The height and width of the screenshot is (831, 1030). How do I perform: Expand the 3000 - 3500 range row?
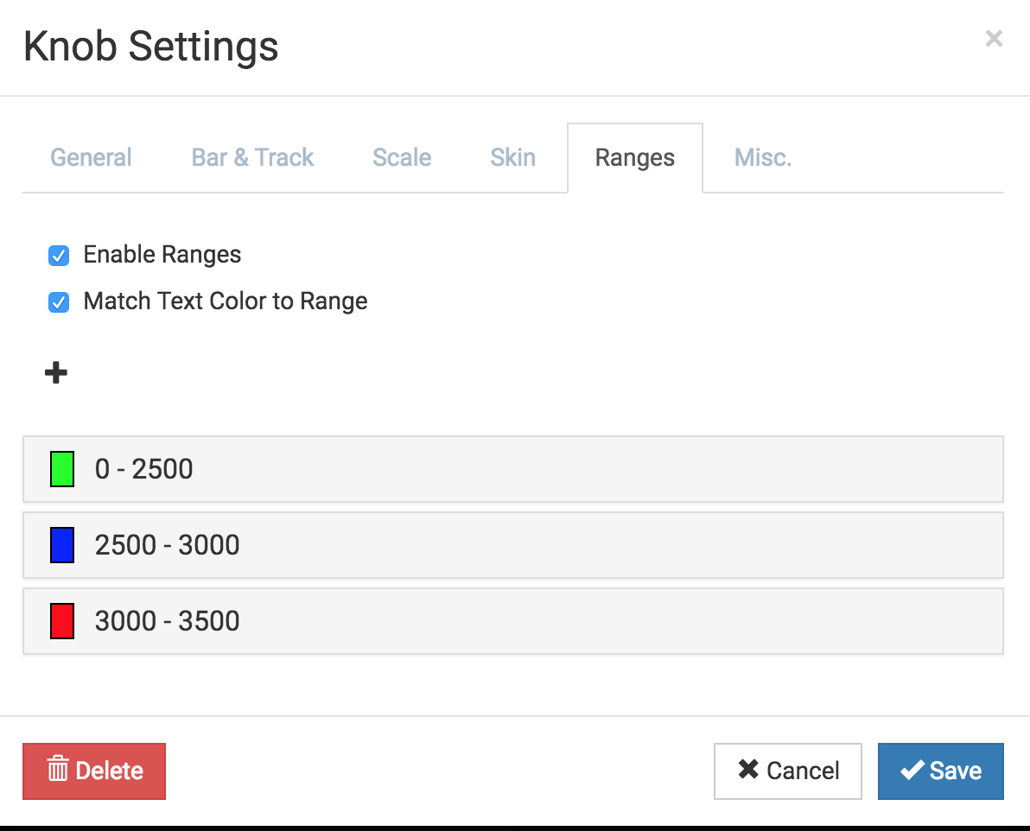pos(513,621)
